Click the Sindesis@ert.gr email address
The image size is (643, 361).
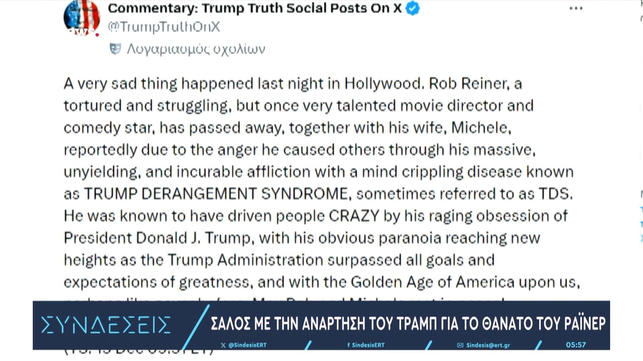(488, 345)
